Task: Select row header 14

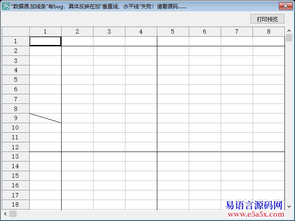Action: [16, 166]
